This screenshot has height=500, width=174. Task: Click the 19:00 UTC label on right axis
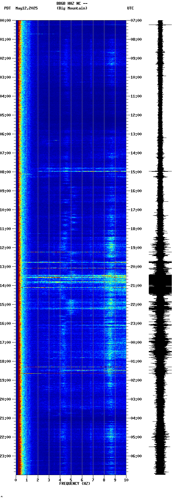(136, 248)
